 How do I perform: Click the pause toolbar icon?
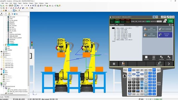(26, 6)
